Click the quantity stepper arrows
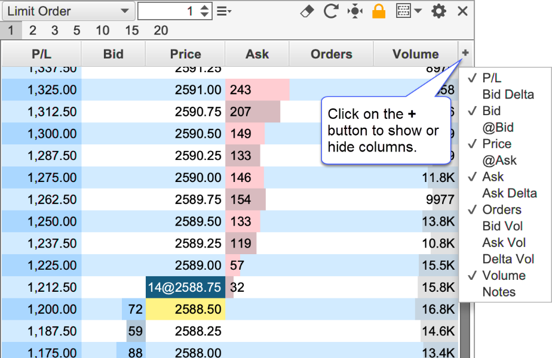The height and width of the screenshot is (358, 552). click(x=205, y=11)
